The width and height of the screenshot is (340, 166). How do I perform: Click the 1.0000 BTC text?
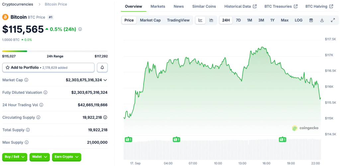[x=11, y=40]
